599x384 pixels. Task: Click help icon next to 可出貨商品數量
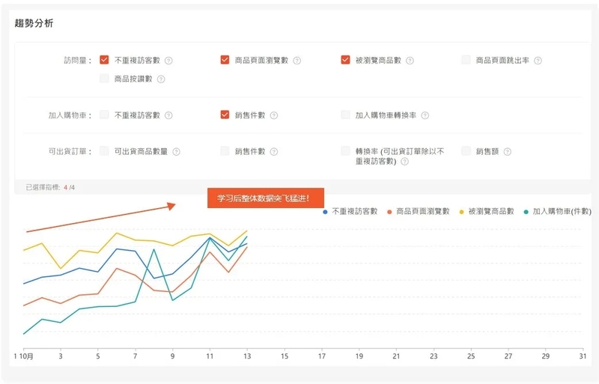(177, 151)
